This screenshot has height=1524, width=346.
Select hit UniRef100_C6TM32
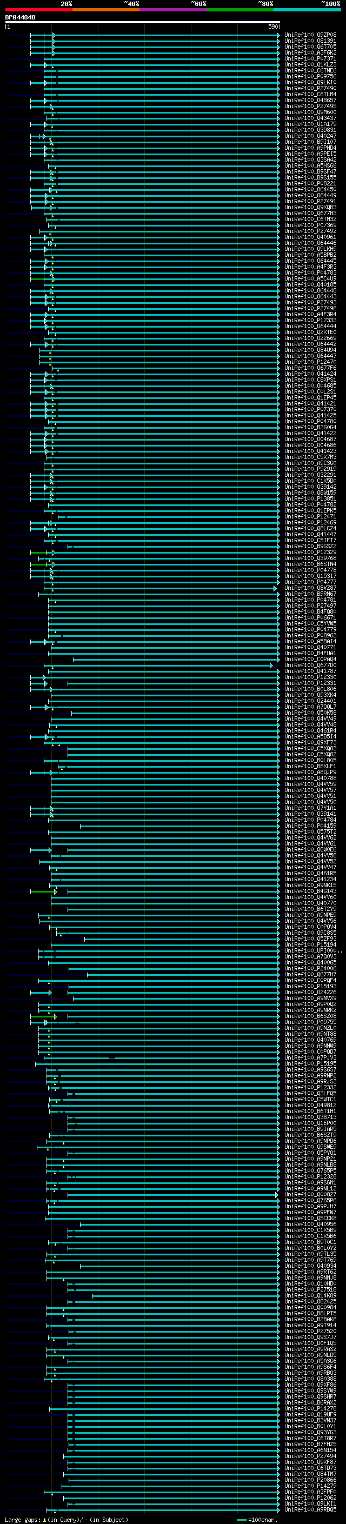tap(310, 219)
